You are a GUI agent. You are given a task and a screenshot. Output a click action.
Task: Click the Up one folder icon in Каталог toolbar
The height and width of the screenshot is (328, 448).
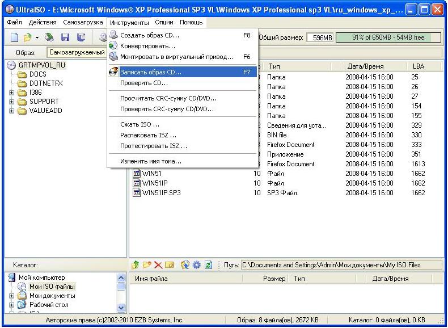[135, 265]
